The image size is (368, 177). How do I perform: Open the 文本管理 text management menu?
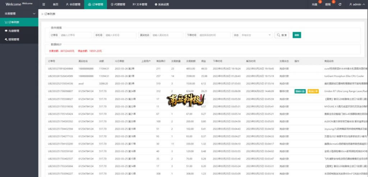tap(140, 4)
